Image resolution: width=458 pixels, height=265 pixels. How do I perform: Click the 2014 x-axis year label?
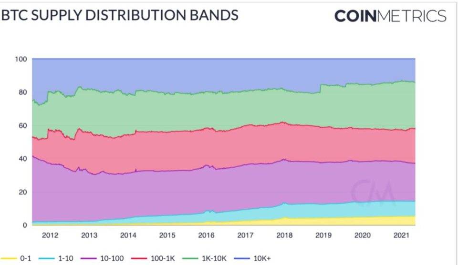(x=128, y=235)
